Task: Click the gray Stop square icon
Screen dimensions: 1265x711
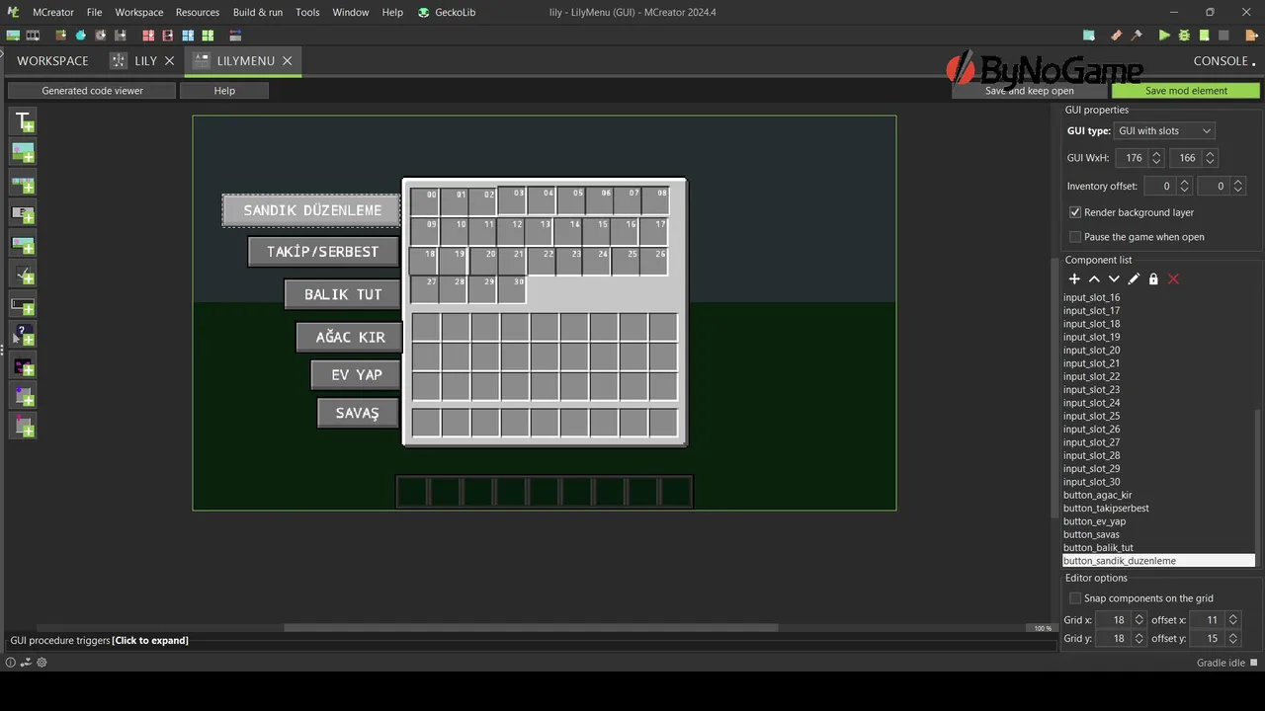Action: tap(1223, 36)
